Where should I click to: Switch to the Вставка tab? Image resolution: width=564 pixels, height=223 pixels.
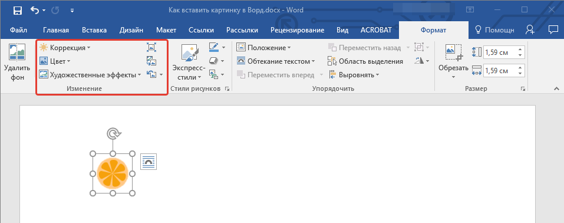(x=94, y=30)
